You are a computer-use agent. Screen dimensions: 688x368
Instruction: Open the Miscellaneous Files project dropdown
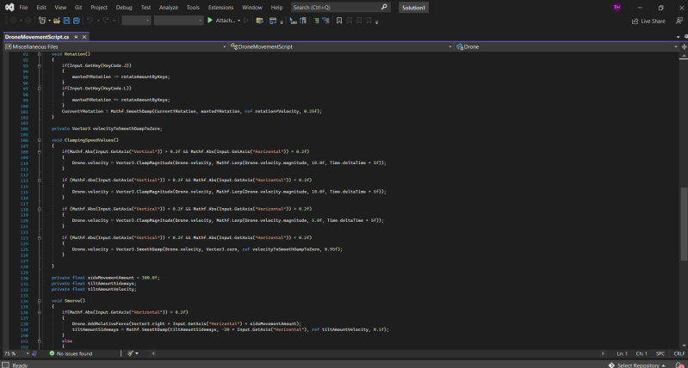(224, 46)
